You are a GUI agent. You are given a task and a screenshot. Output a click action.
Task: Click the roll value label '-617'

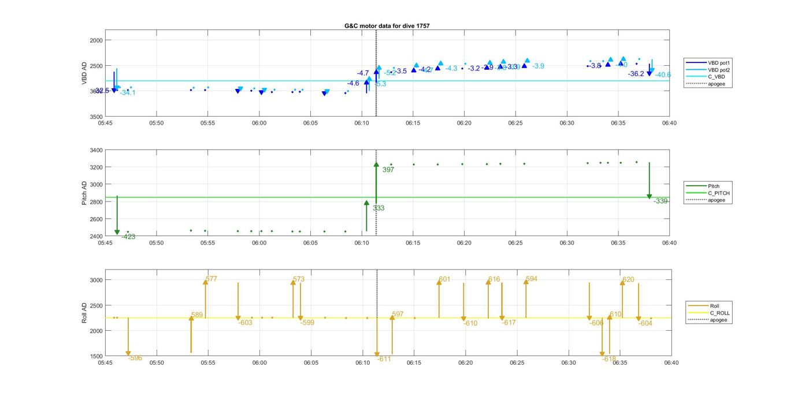(509, 323)
